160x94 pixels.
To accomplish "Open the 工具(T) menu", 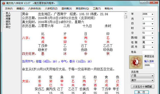I will click(x=97, y=9).
